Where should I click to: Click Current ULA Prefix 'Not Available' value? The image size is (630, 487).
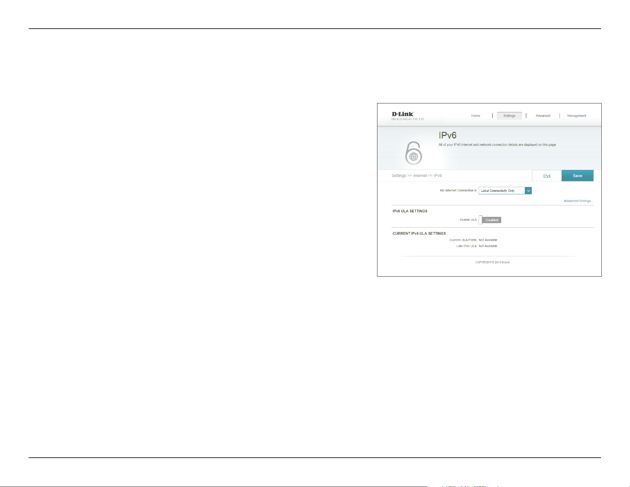tap(488, 240)
